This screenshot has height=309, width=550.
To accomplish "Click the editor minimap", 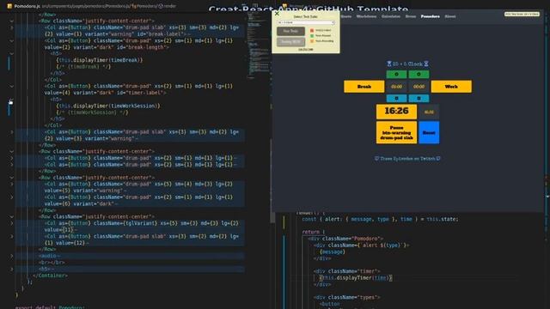I will coord(258,45).
